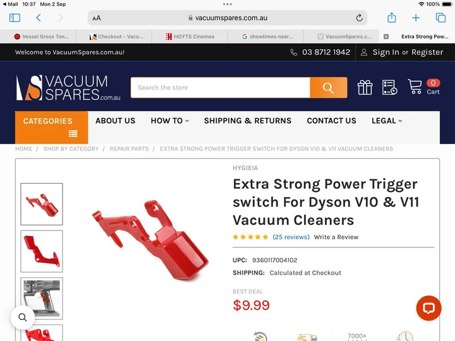Open the order status list icon

[x=389, y=87]
